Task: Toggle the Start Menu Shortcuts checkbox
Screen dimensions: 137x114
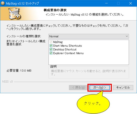Action: (x=51, y=46)
